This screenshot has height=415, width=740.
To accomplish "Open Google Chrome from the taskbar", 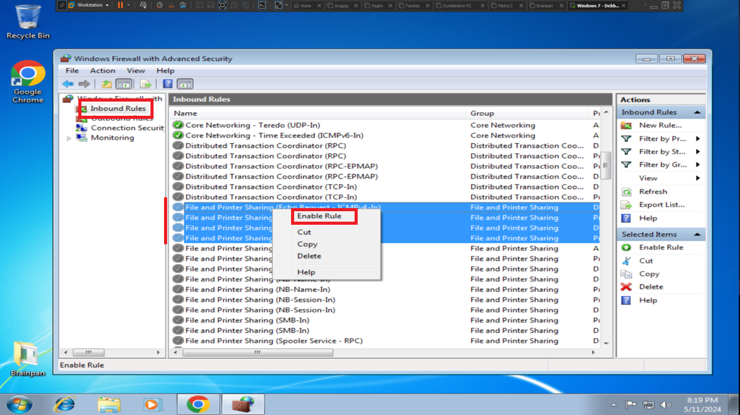I will pyautogui.click(x=199, y=404).
